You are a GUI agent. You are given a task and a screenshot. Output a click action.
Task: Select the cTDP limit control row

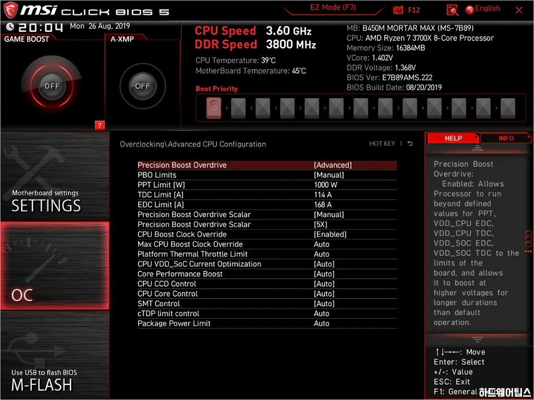[x=267, y=313]
